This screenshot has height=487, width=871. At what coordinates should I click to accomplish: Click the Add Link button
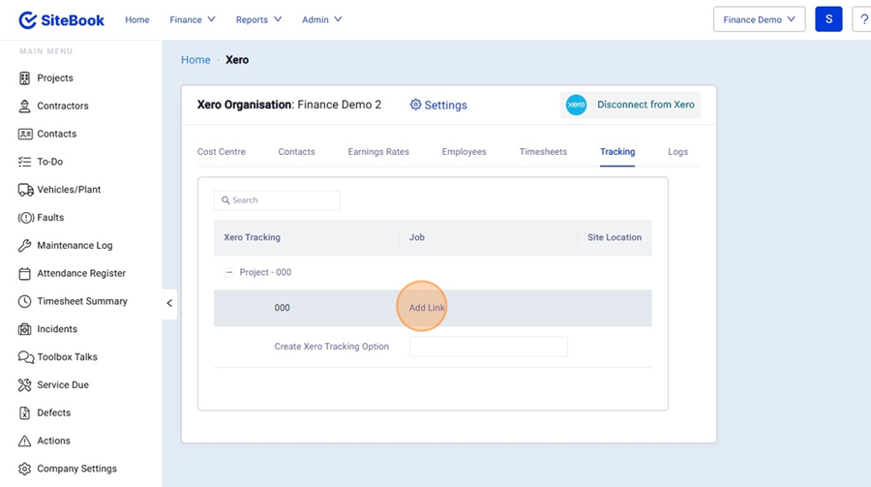coord(427,308)
